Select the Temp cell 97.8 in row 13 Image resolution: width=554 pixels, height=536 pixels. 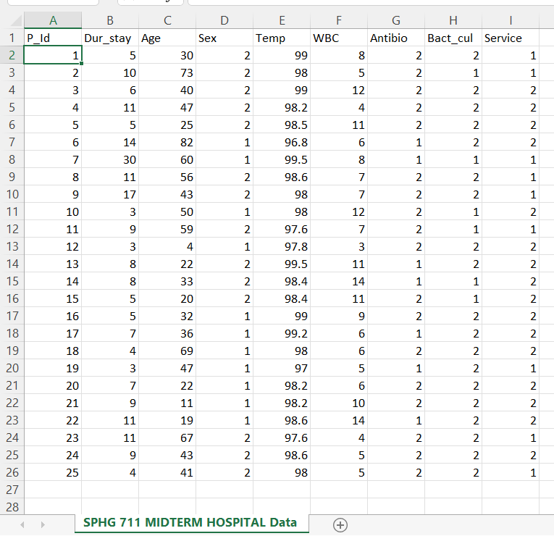click(282, 246)
